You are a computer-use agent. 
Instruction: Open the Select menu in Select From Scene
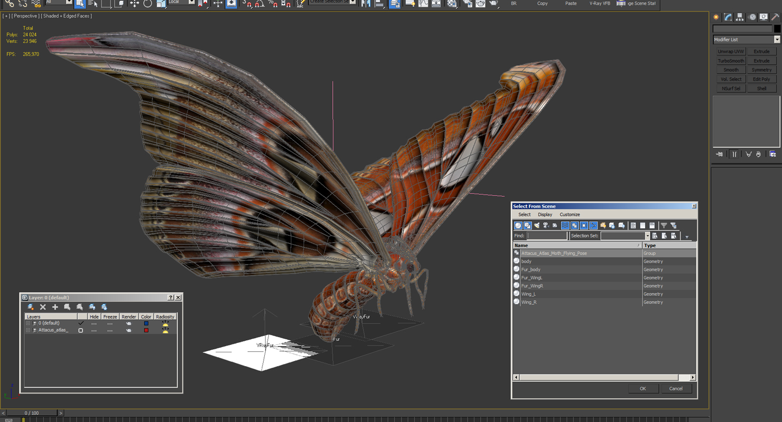(x=525, y=215)
